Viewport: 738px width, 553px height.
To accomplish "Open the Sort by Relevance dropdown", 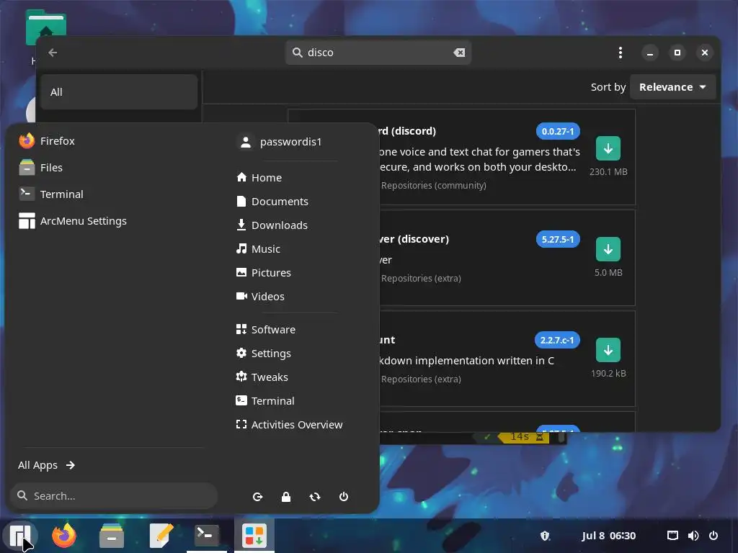I will click(672, 87).
